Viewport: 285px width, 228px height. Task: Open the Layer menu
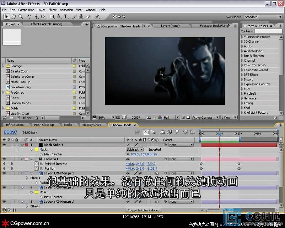click(x=41, y=10)
